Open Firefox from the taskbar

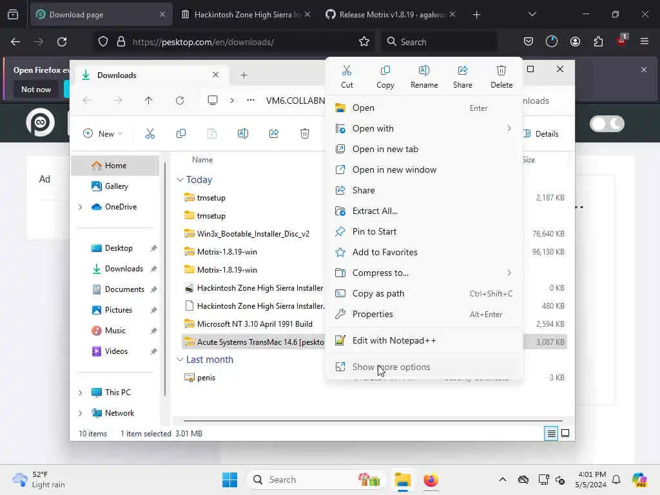click(431, 480)
